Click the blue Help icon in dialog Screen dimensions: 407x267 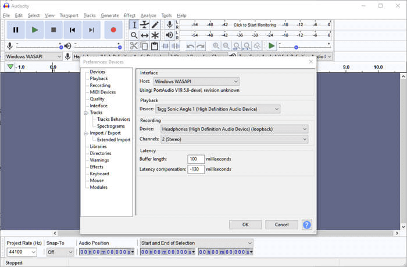point(306,225)
